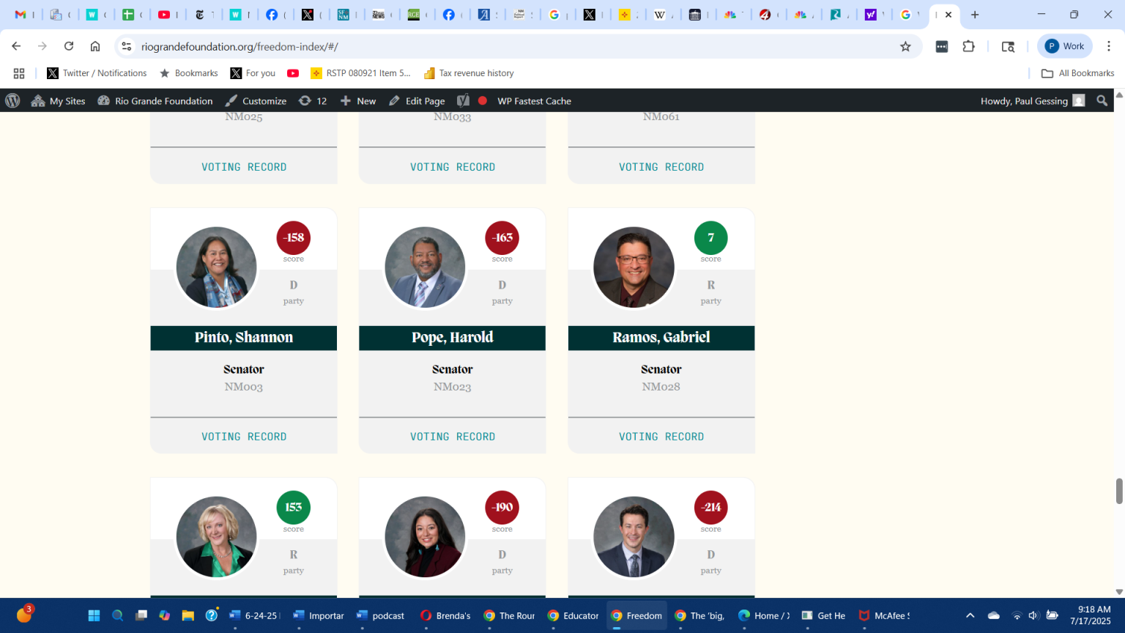This screenshot has width=1125, height=633.
Task: Click the browser Home icon
Action: coord(95,46)
